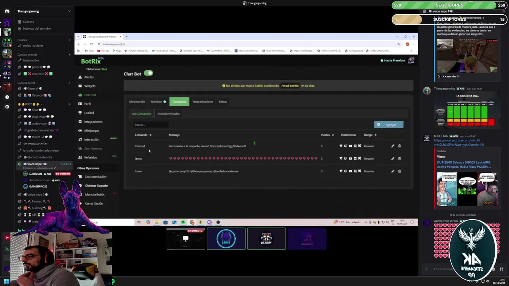This screenshot has width=509, height=286.
Task: Click BotRix user avatar top right
Action: coord(411,60)
